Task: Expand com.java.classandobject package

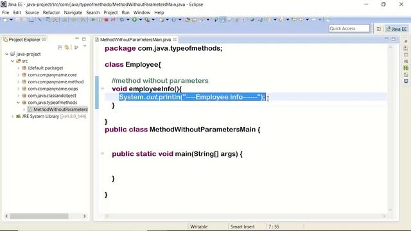Action: [19, 96]
